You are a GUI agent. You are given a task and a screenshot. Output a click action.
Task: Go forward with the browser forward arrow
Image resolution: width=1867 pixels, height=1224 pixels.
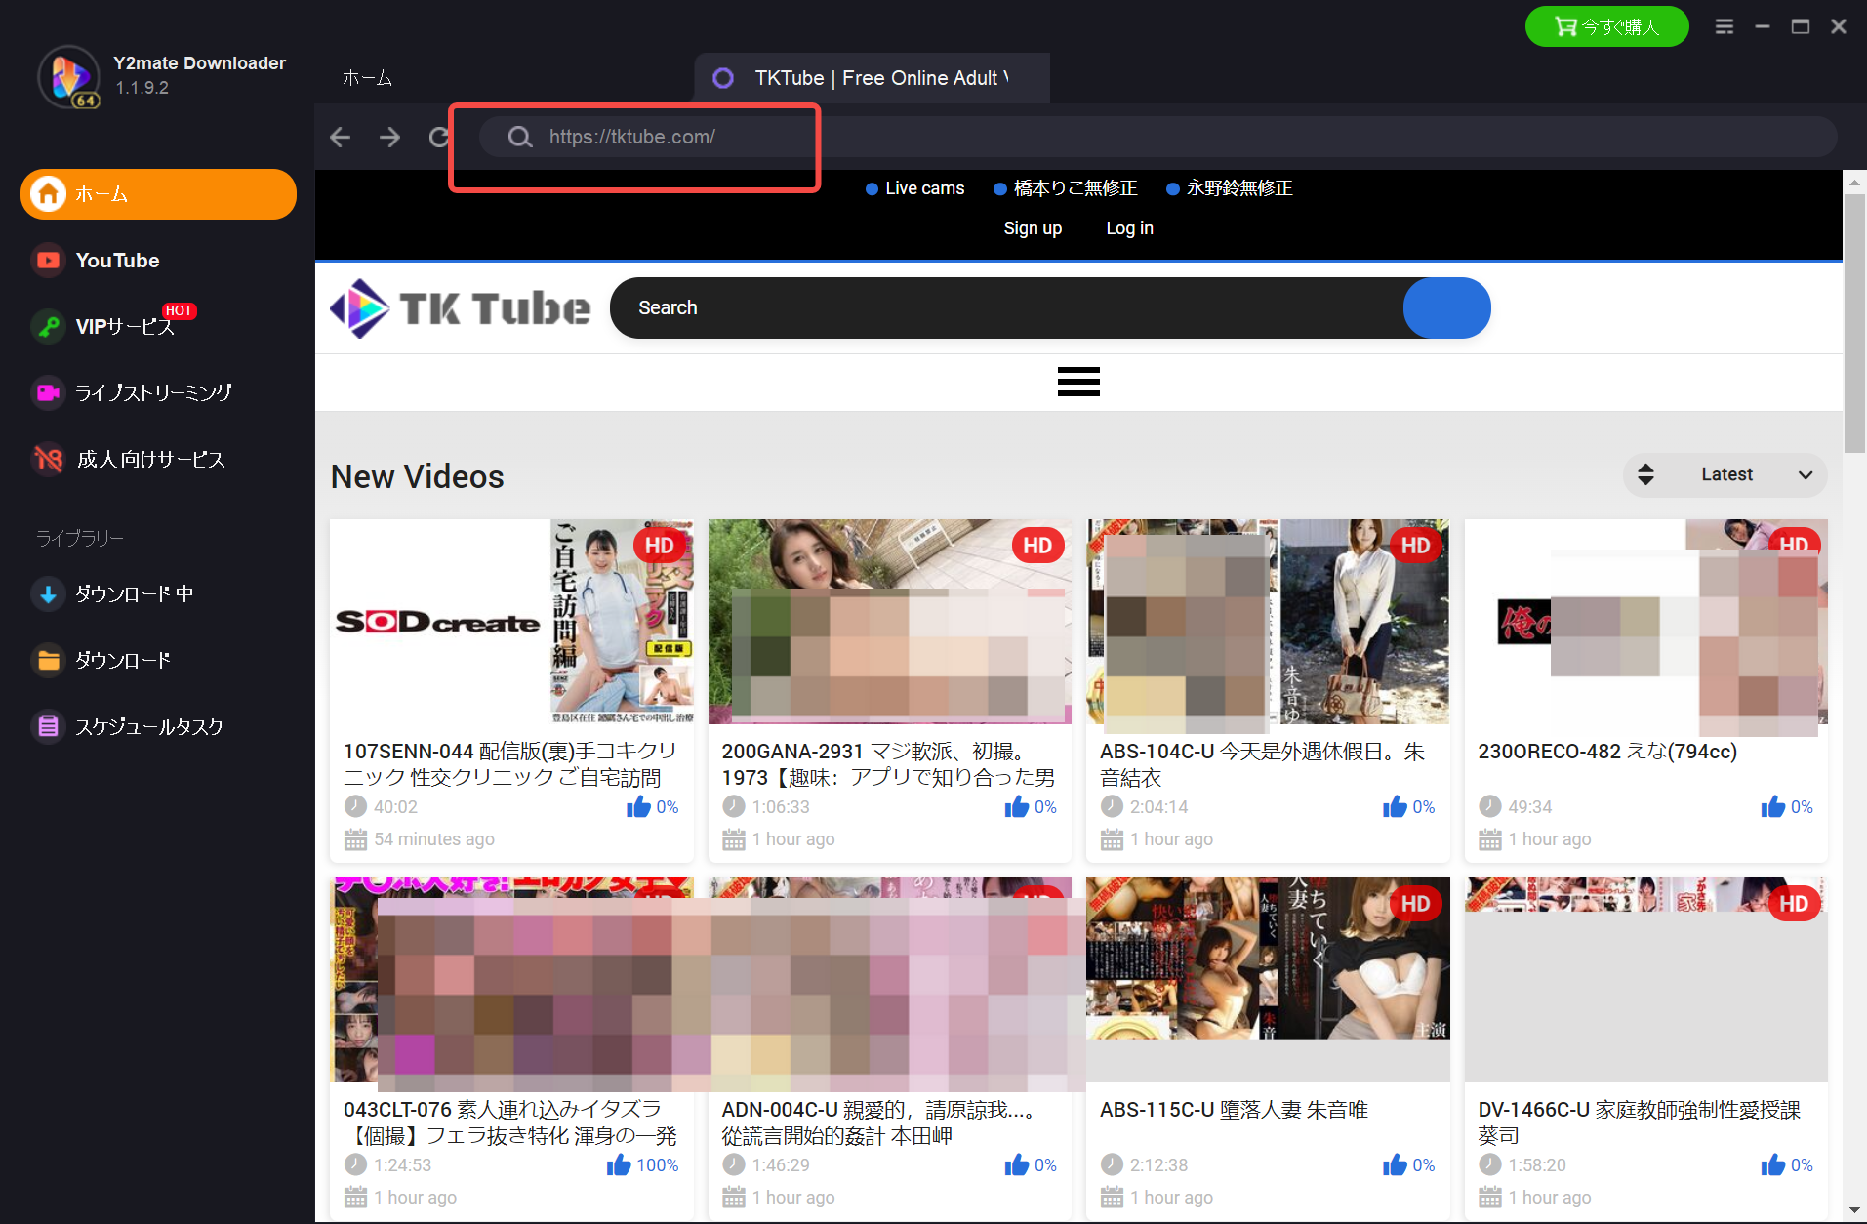(389, 137)
